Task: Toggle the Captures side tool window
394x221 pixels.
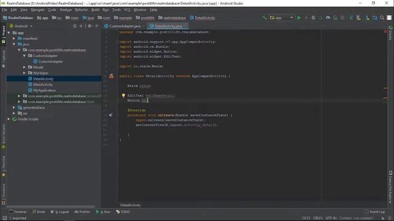Action: (4, 59)
